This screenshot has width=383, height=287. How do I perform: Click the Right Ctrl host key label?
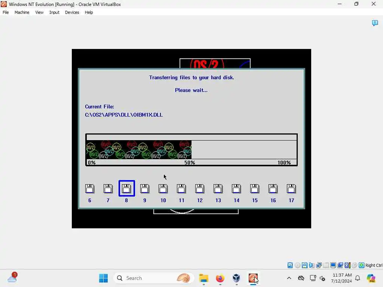pyautogui.click(x=374, y=265)
